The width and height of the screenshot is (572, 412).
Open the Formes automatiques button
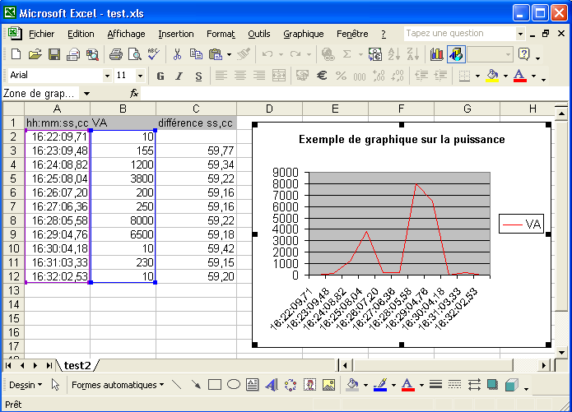click(x=117, y=384)
